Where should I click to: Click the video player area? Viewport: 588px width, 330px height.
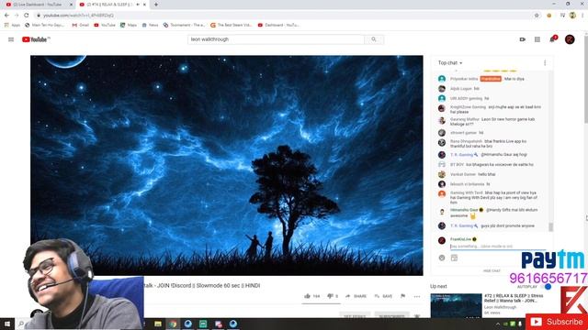227,165
